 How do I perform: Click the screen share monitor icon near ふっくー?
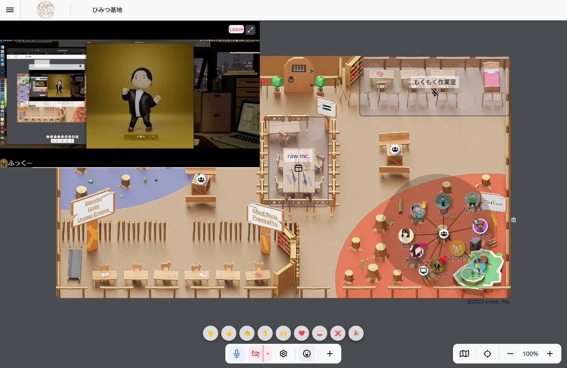point(423,270)
